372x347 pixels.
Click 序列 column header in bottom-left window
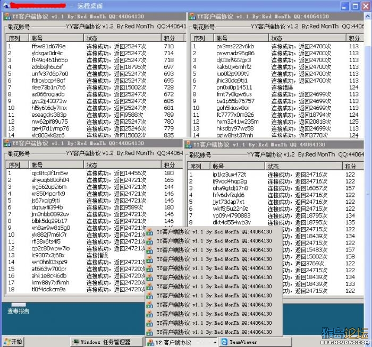(17, 165)
